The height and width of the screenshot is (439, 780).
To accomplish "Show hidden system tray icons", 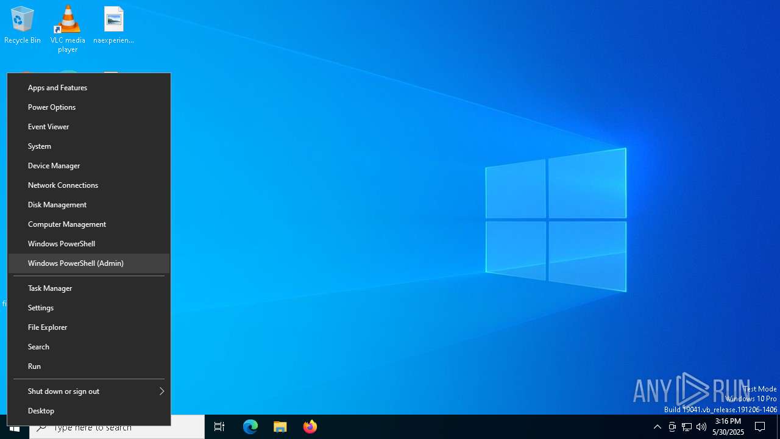I will click(657, 427).
